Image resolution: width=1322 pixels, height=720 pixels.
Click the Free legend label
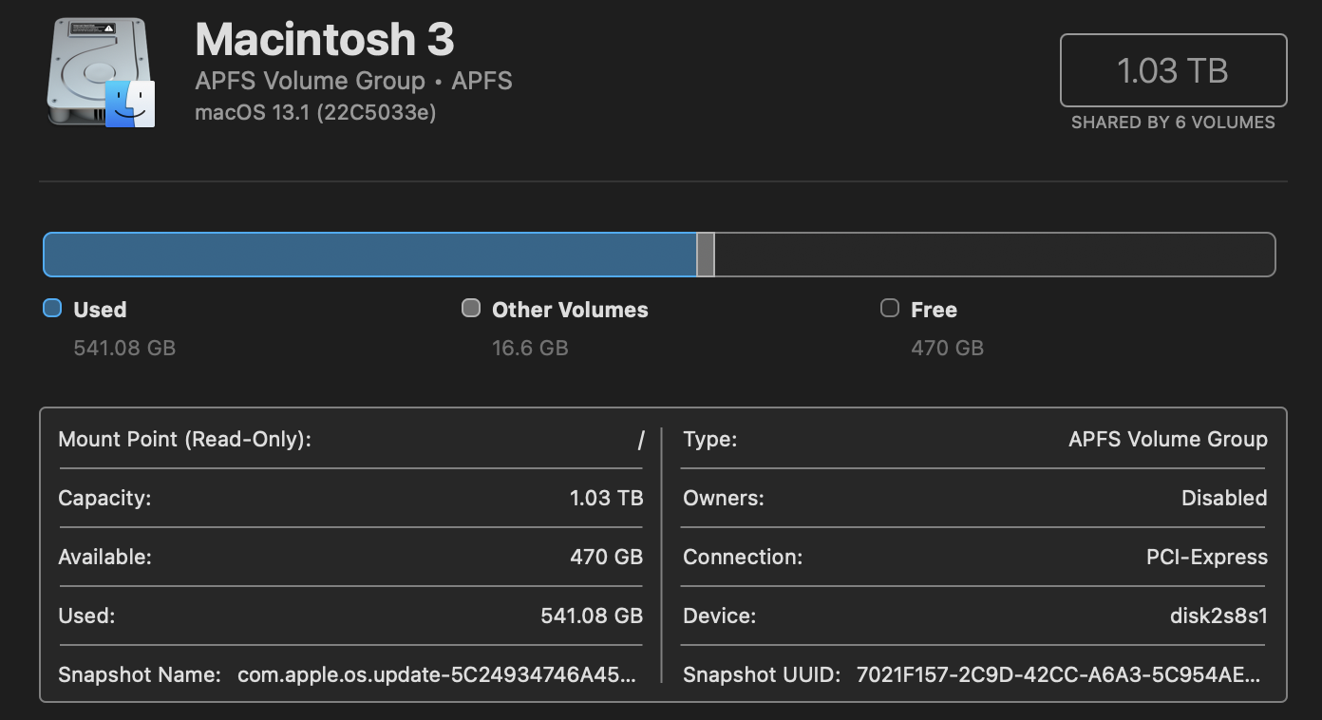[934, 310]
